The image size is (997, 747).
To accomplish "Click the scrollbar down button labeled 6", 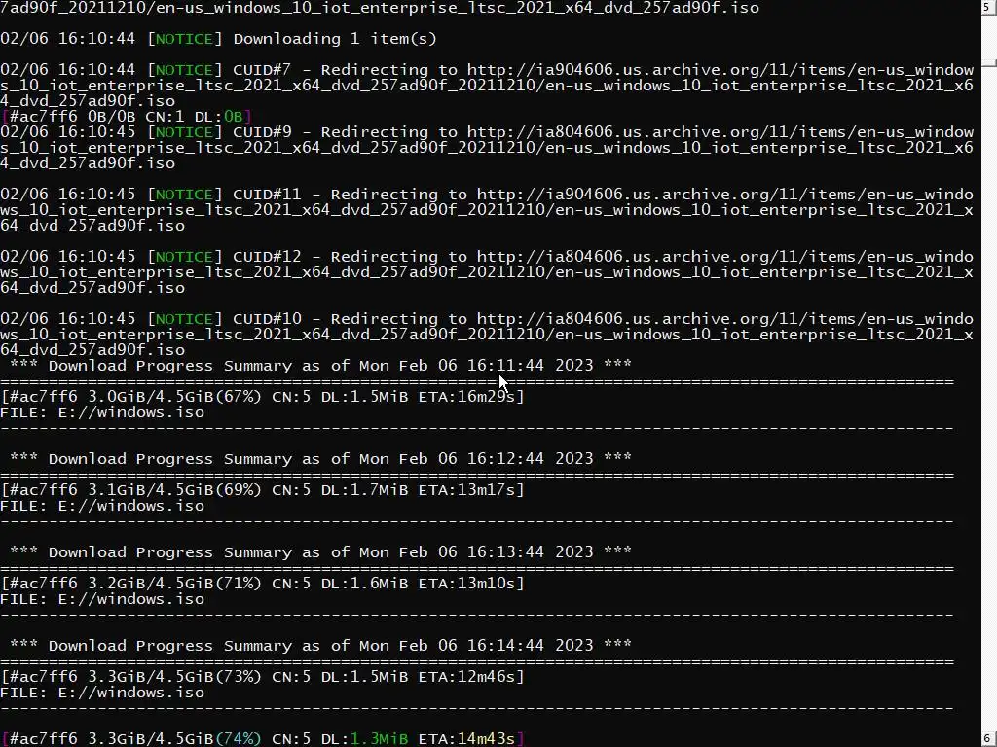I will pyautogui.click(x=988, y=738).
